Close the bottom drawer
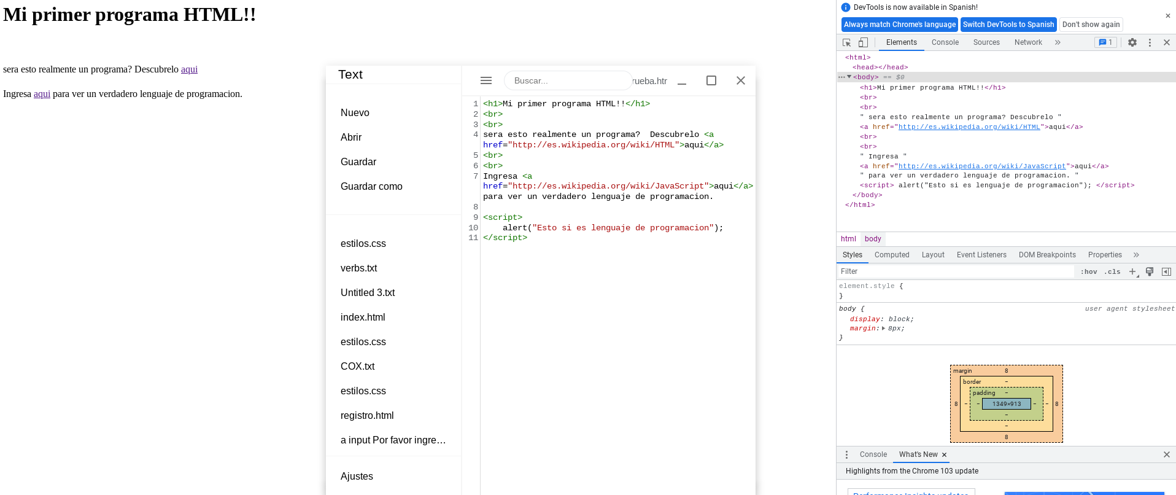The height and width of the screenshot is (495, 1176). click(x=1166, y=454)
